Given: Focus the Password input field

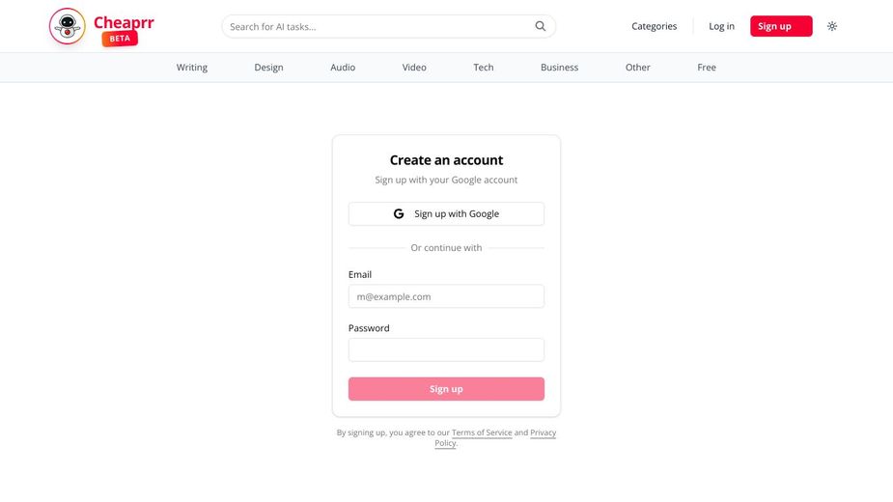Looking at the screenshot, I should (446, 349).
